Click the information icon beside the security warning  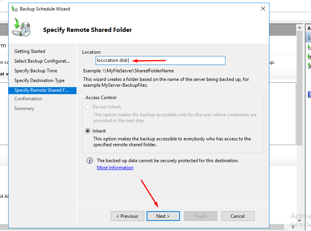(x=90, y=161)
